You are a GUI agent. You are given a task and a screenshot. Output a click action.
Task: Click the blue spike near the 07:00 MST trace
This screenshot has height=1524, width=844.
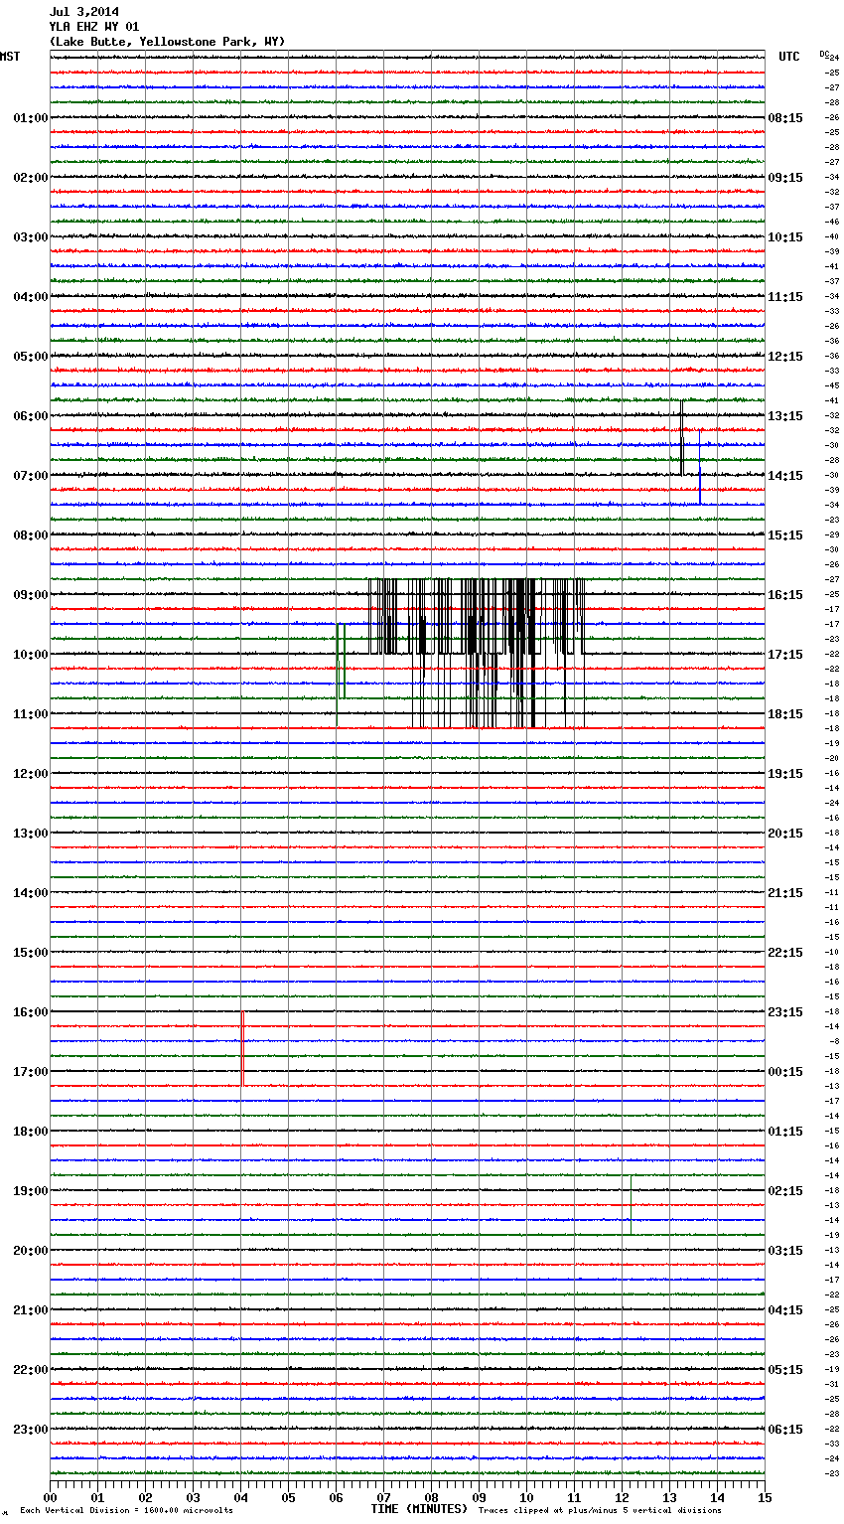pos(700,467)
